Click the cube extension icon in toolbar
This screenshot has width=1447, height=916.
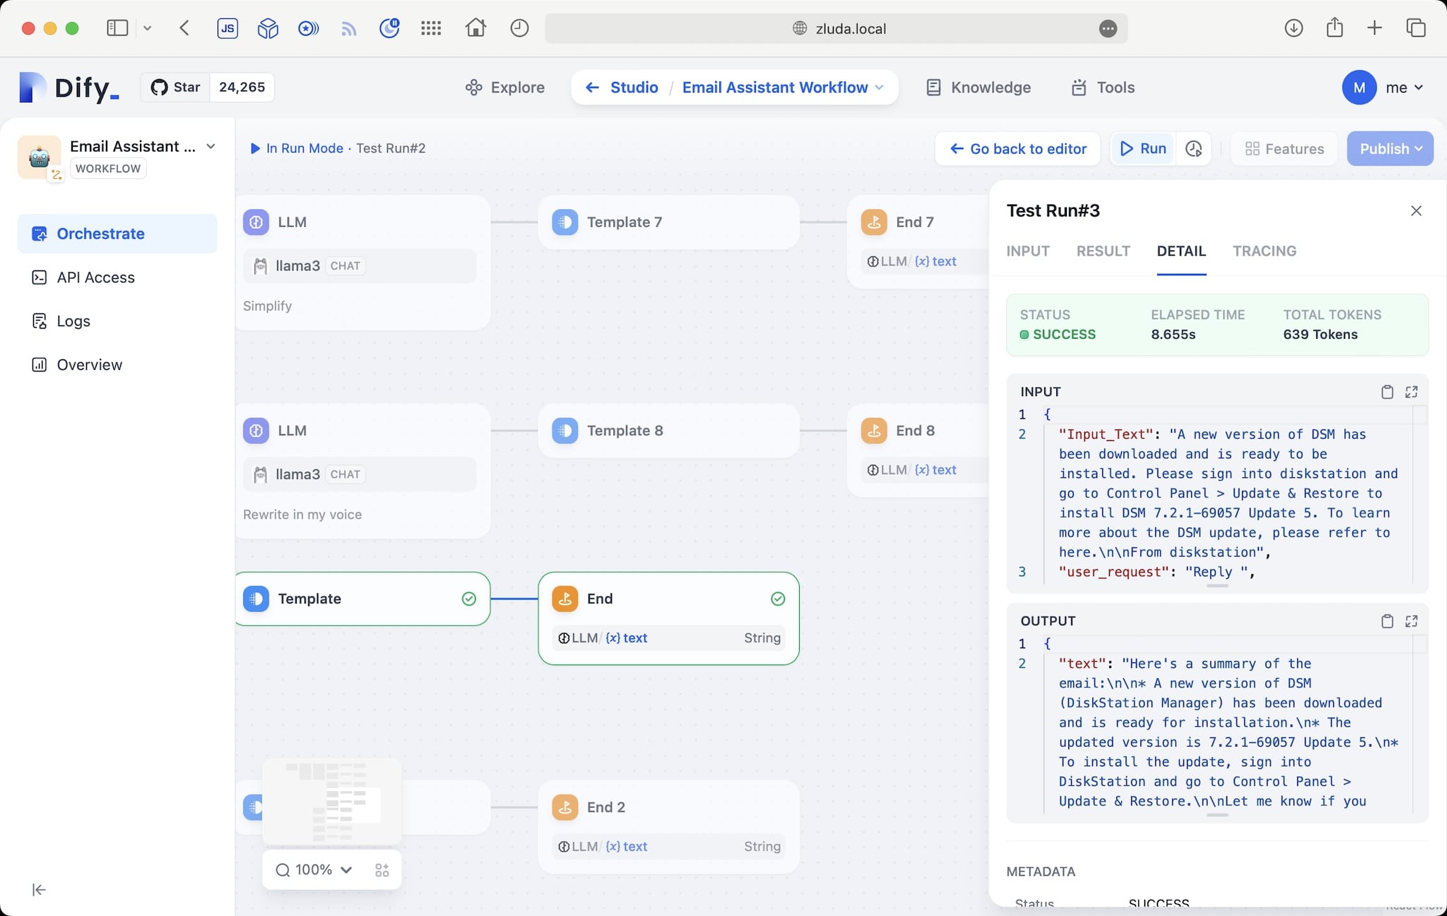(x=268, y=28)
